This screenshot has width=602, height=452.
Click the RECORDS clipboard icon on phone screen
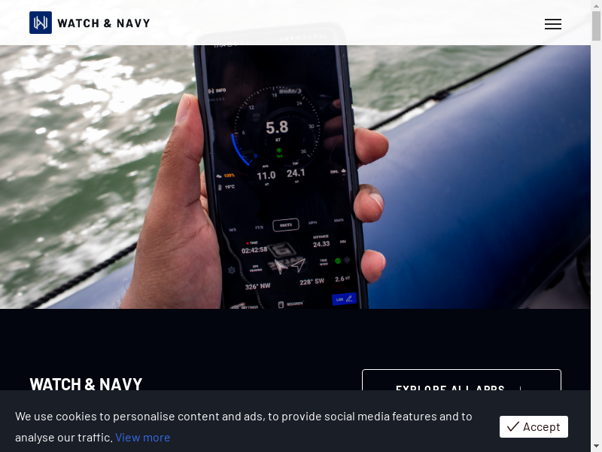281,304
